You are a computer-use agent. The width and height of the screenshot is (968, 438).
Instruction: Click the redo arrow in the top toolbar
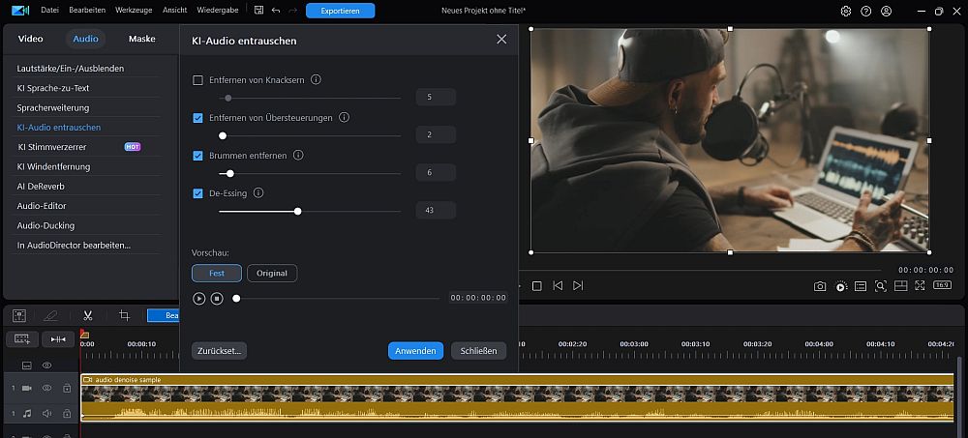pyautogui.click(x=292, y=11)
